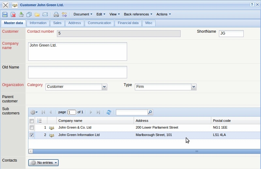Click the copy/duplicate documents icon
Viewport: 261px width, 169px height.
pyautogui.click(x=29, y=14)
